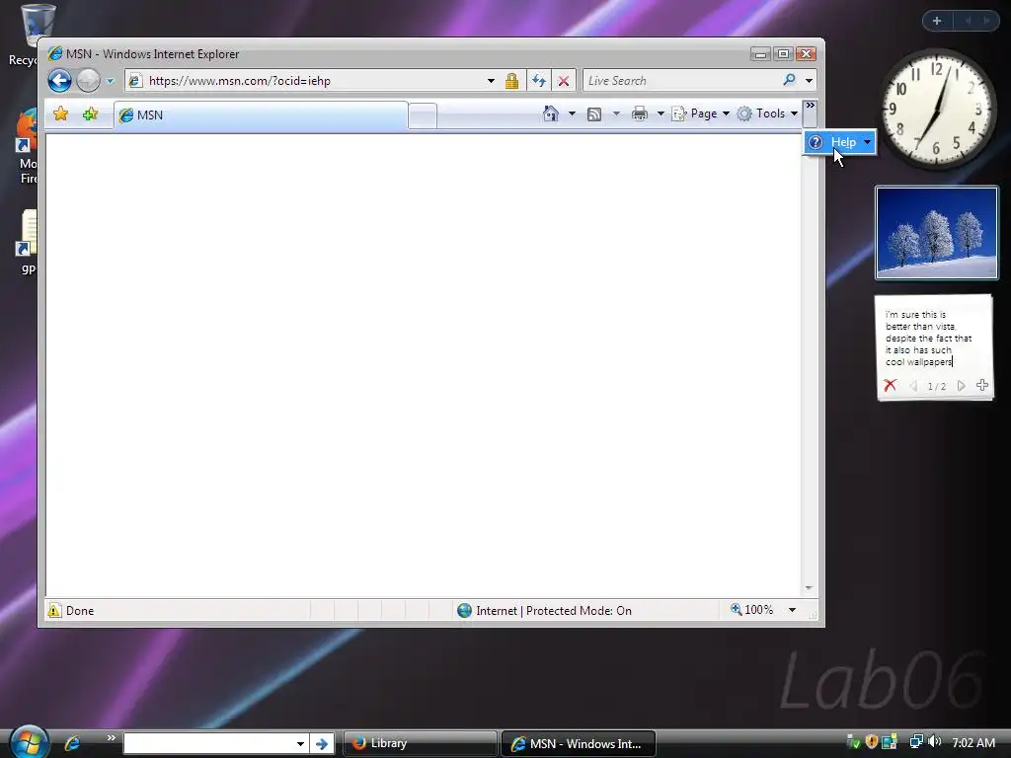The width and height of the screenshot is (1011, 758).
Task: Open the Recent Pages dropdown arrow
Action: click(111, 81)
